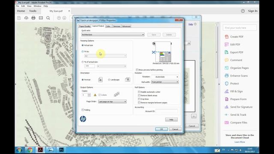Open the Rotation Autorotate dropdown
The height and width of the screenshot is (154, 274).
pos(165,77)
